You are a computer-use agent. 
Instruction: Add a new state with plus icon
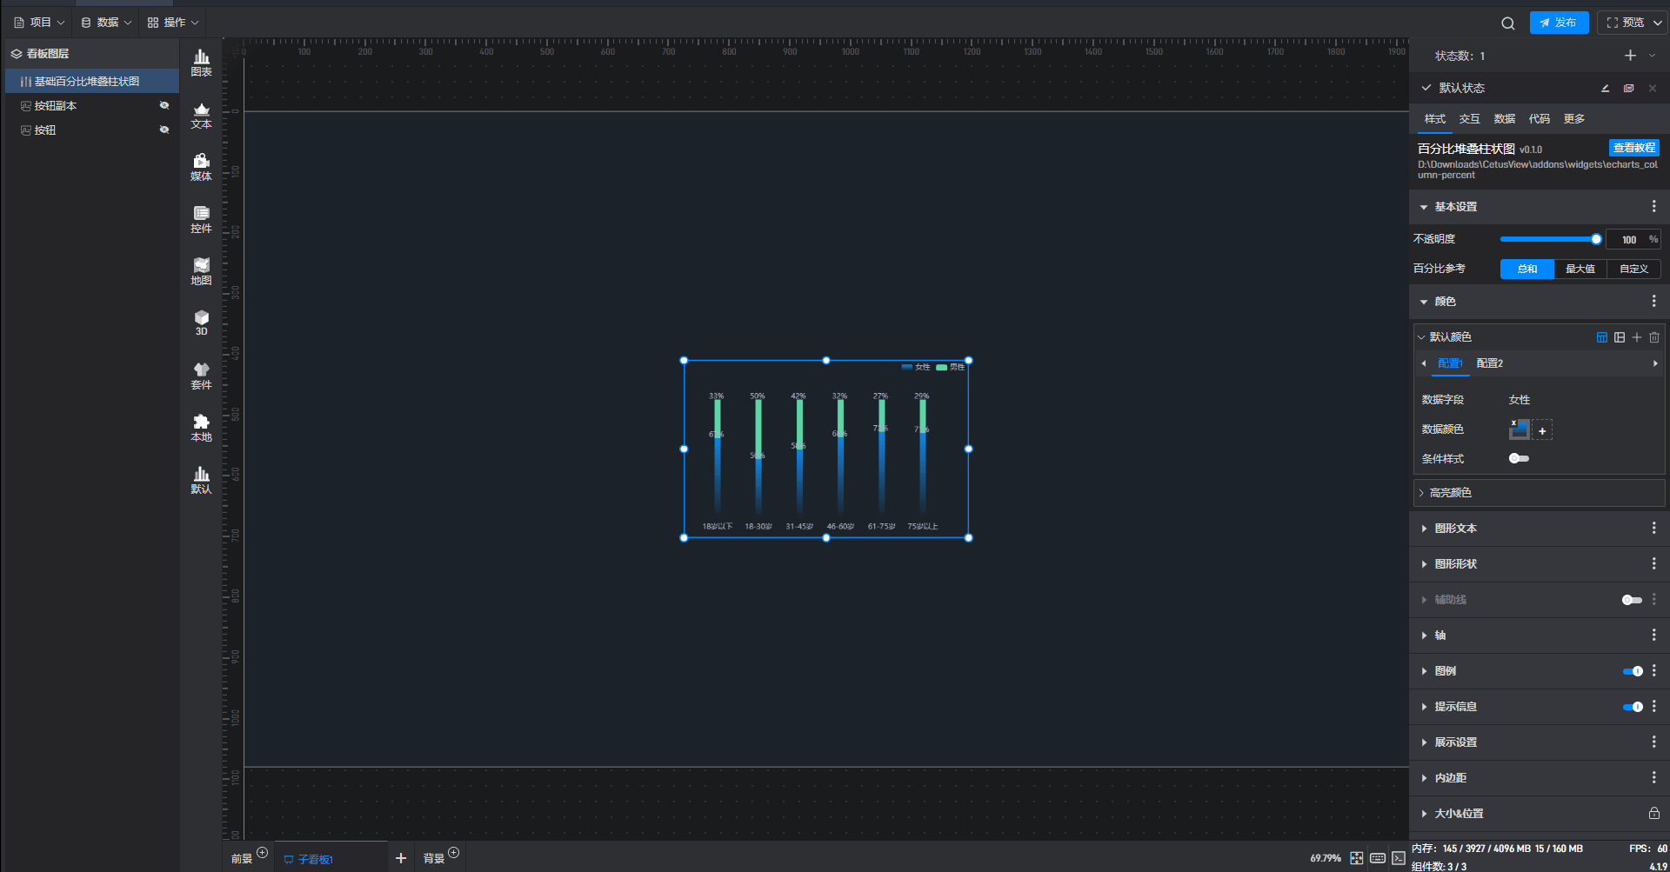[1630, 56]
